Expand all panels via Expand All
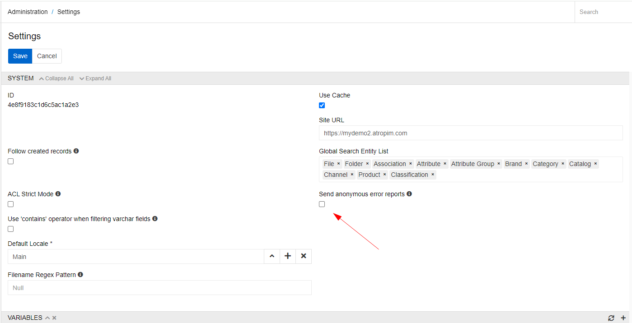 tap(95, 78)
